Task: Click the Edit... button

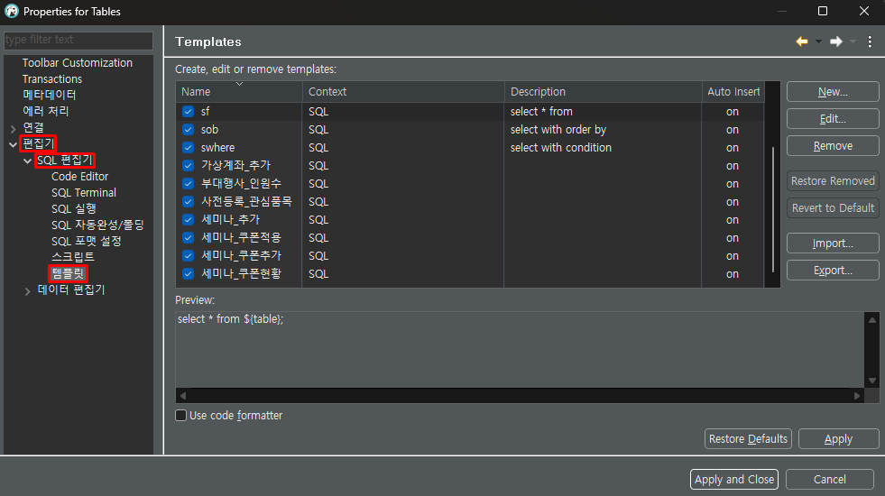Action: [x=833, y=118]
